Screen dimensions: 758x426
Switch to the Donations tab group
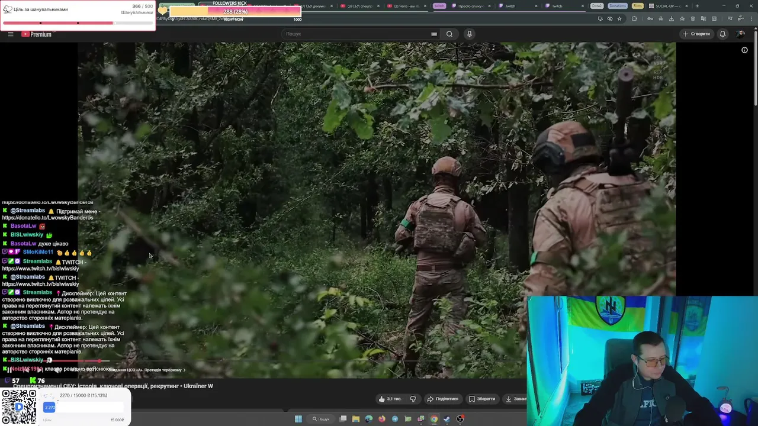tap(617, 6)
